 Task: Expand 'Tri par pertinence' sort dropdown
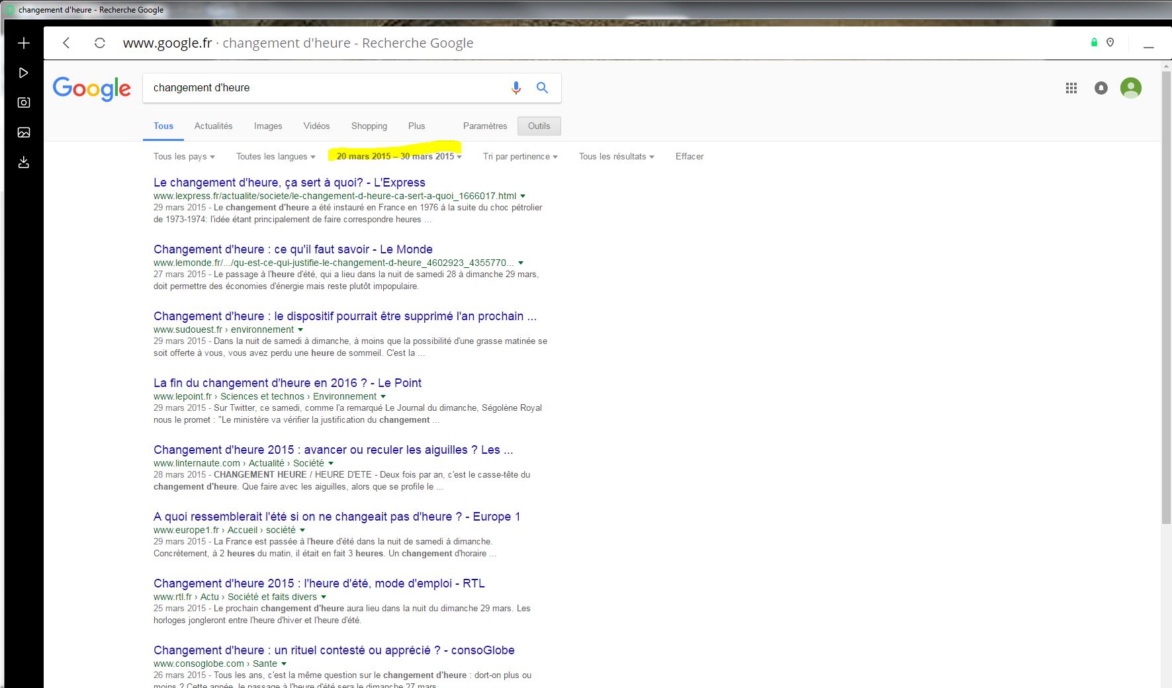pyautogui.click(x=520, y=157)
